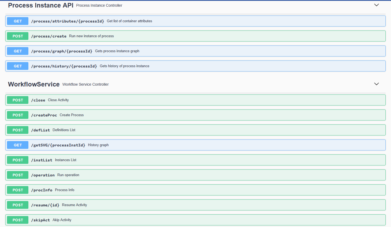391x227 pixels.
Task: Click the GET badge for /getSVG/{processInstId}
Action: [18, 145]
